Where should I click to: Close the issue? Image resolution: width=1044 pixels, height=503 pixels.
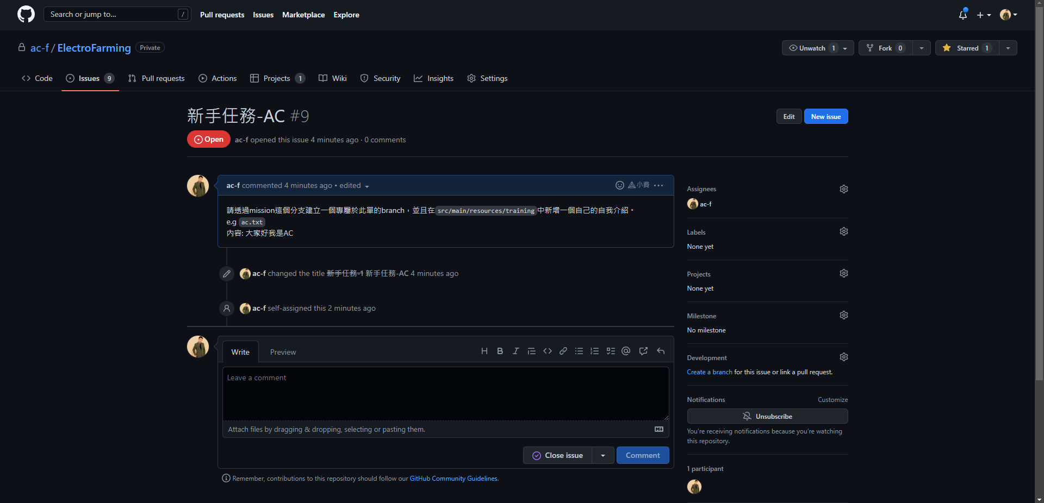coord(557,455)
